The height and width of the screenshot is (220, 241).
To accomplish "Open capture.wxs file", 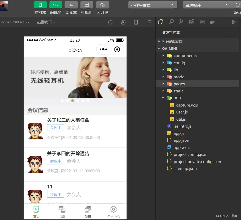I will 197,105.
